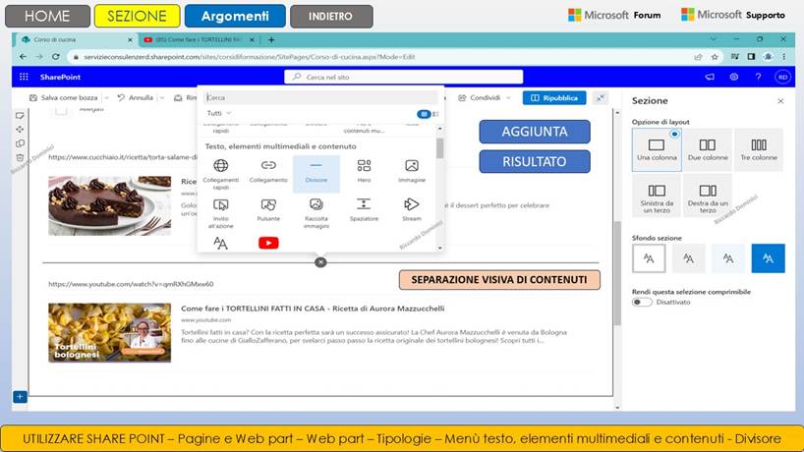Open SharePoint settings gear
Viewport: 804px width, 452px height.
[x=734, y=77]
